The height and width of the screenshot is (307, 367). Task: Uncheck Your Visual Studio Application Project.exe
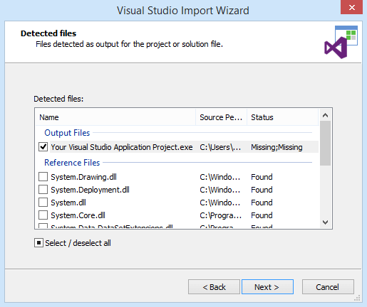pos(43,147)
